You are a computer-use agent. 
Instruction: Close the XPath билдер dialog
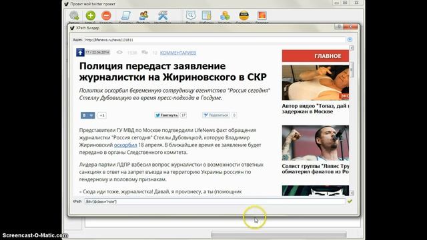tap(350, 27)
